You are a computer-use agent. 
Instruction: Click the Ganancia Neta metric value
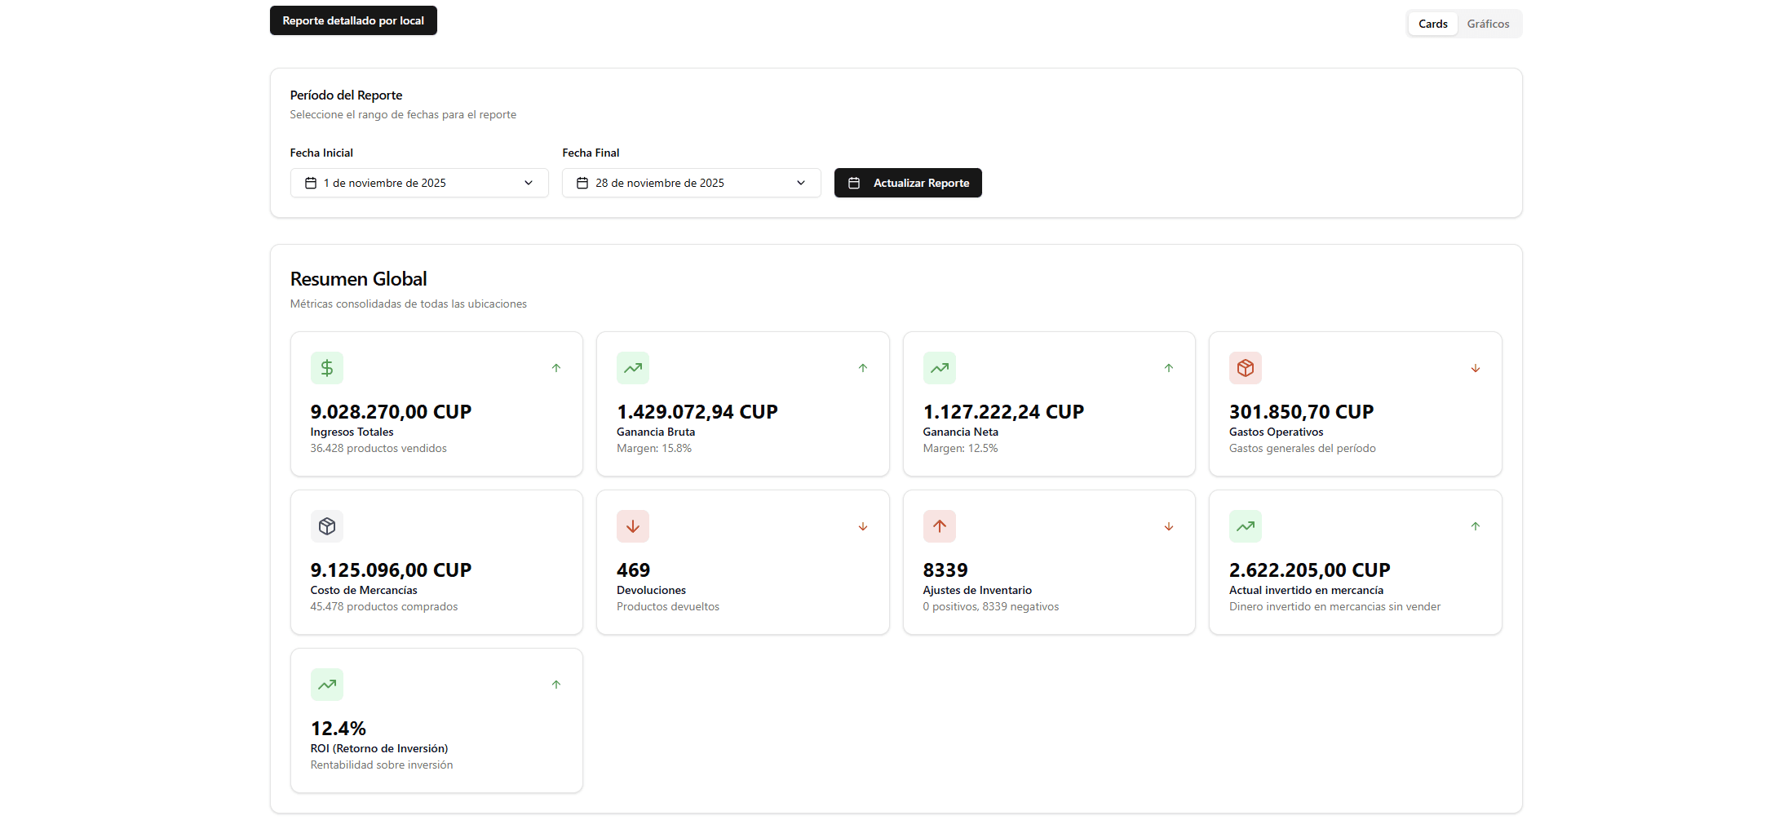[x=1002, y=412]
